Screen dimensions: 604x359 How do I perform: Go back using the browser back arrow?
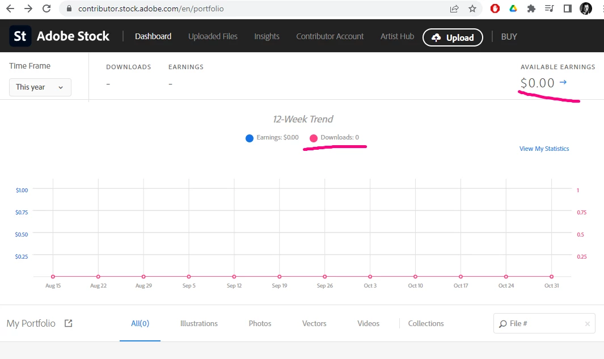pyautogui.click(x=10, y=9)
